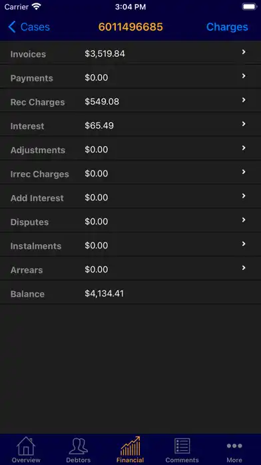Open Interest details via its chevron

point(244,124)
